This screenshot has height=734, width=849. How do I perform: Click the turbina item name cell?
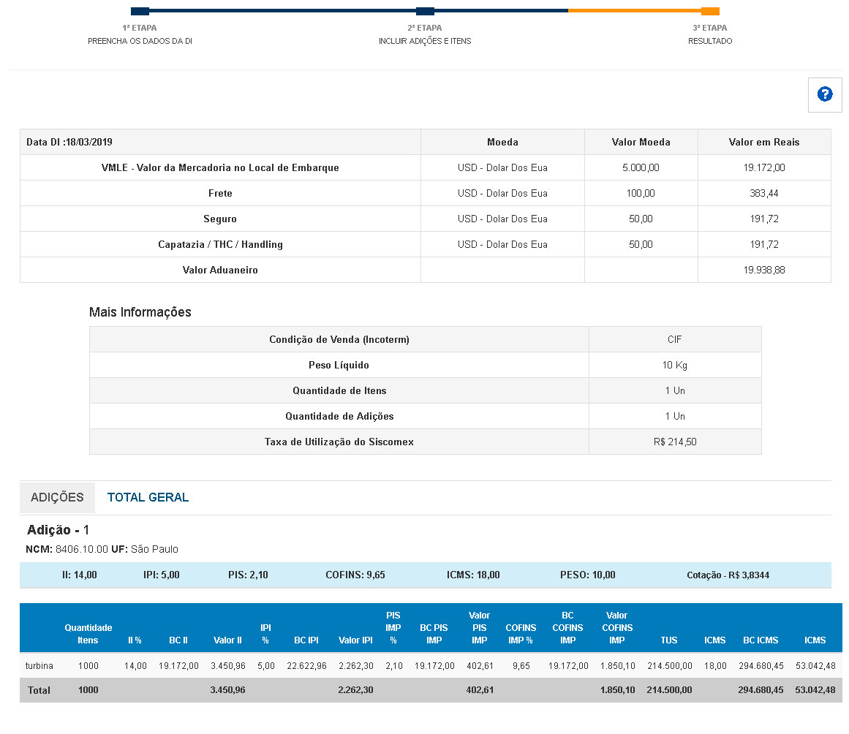(39, 666)
